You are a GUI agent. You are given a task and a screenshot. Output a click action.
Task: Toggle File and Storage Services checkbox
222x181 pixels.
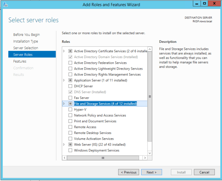(70, 103)
